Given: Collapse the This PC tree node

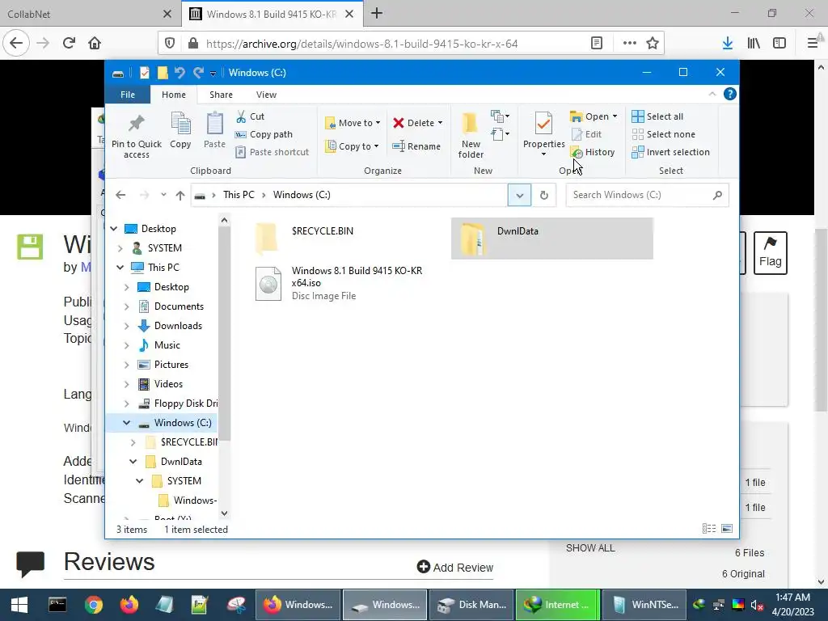Looking at the screenshot, I should coord(120,267).
